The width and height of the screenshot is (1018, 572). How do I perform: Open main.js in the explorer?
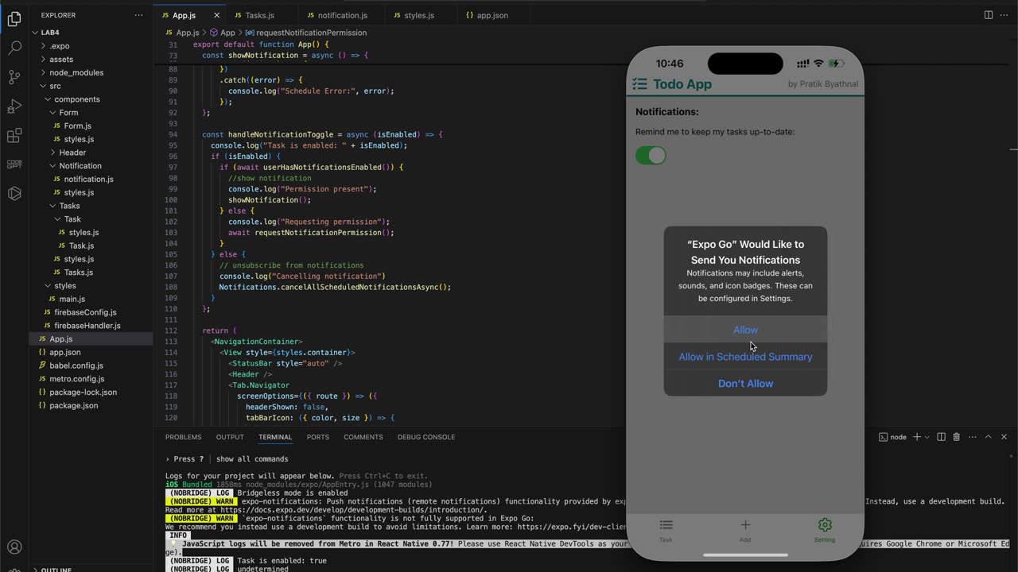(x=72, y=300)
